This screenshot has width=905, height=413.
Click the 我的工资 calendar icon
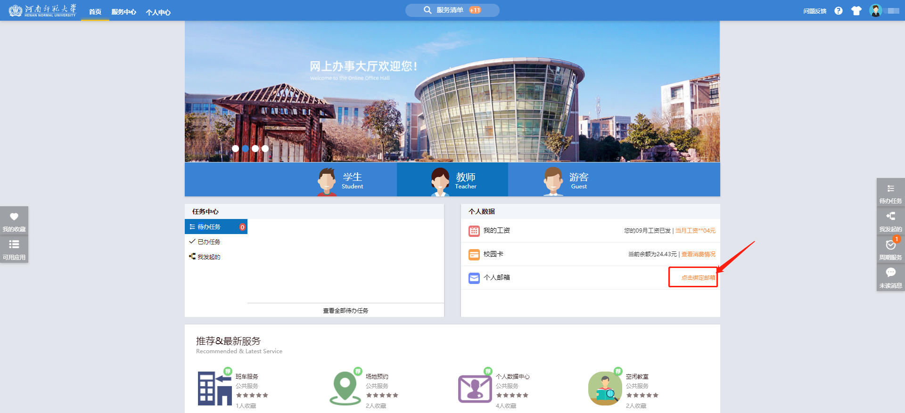coord(474,231)
